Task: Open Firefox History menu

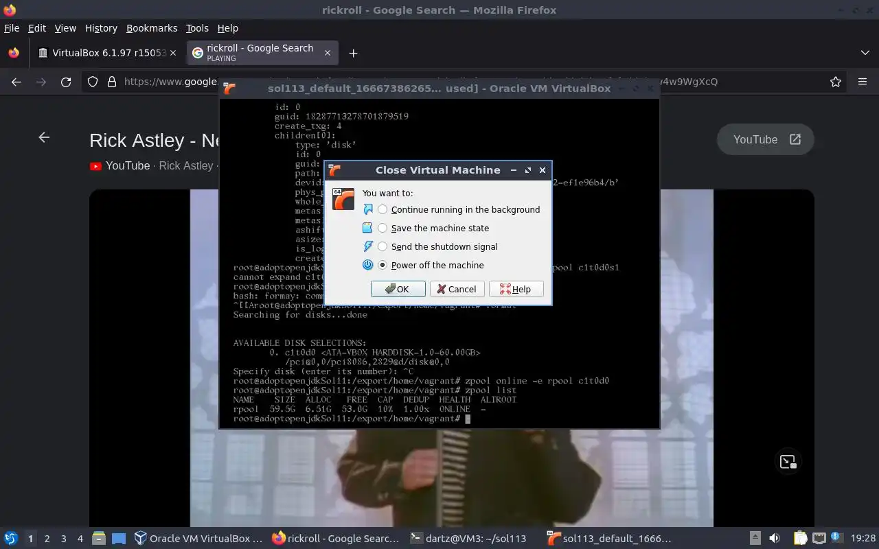Action: [101, 28]
